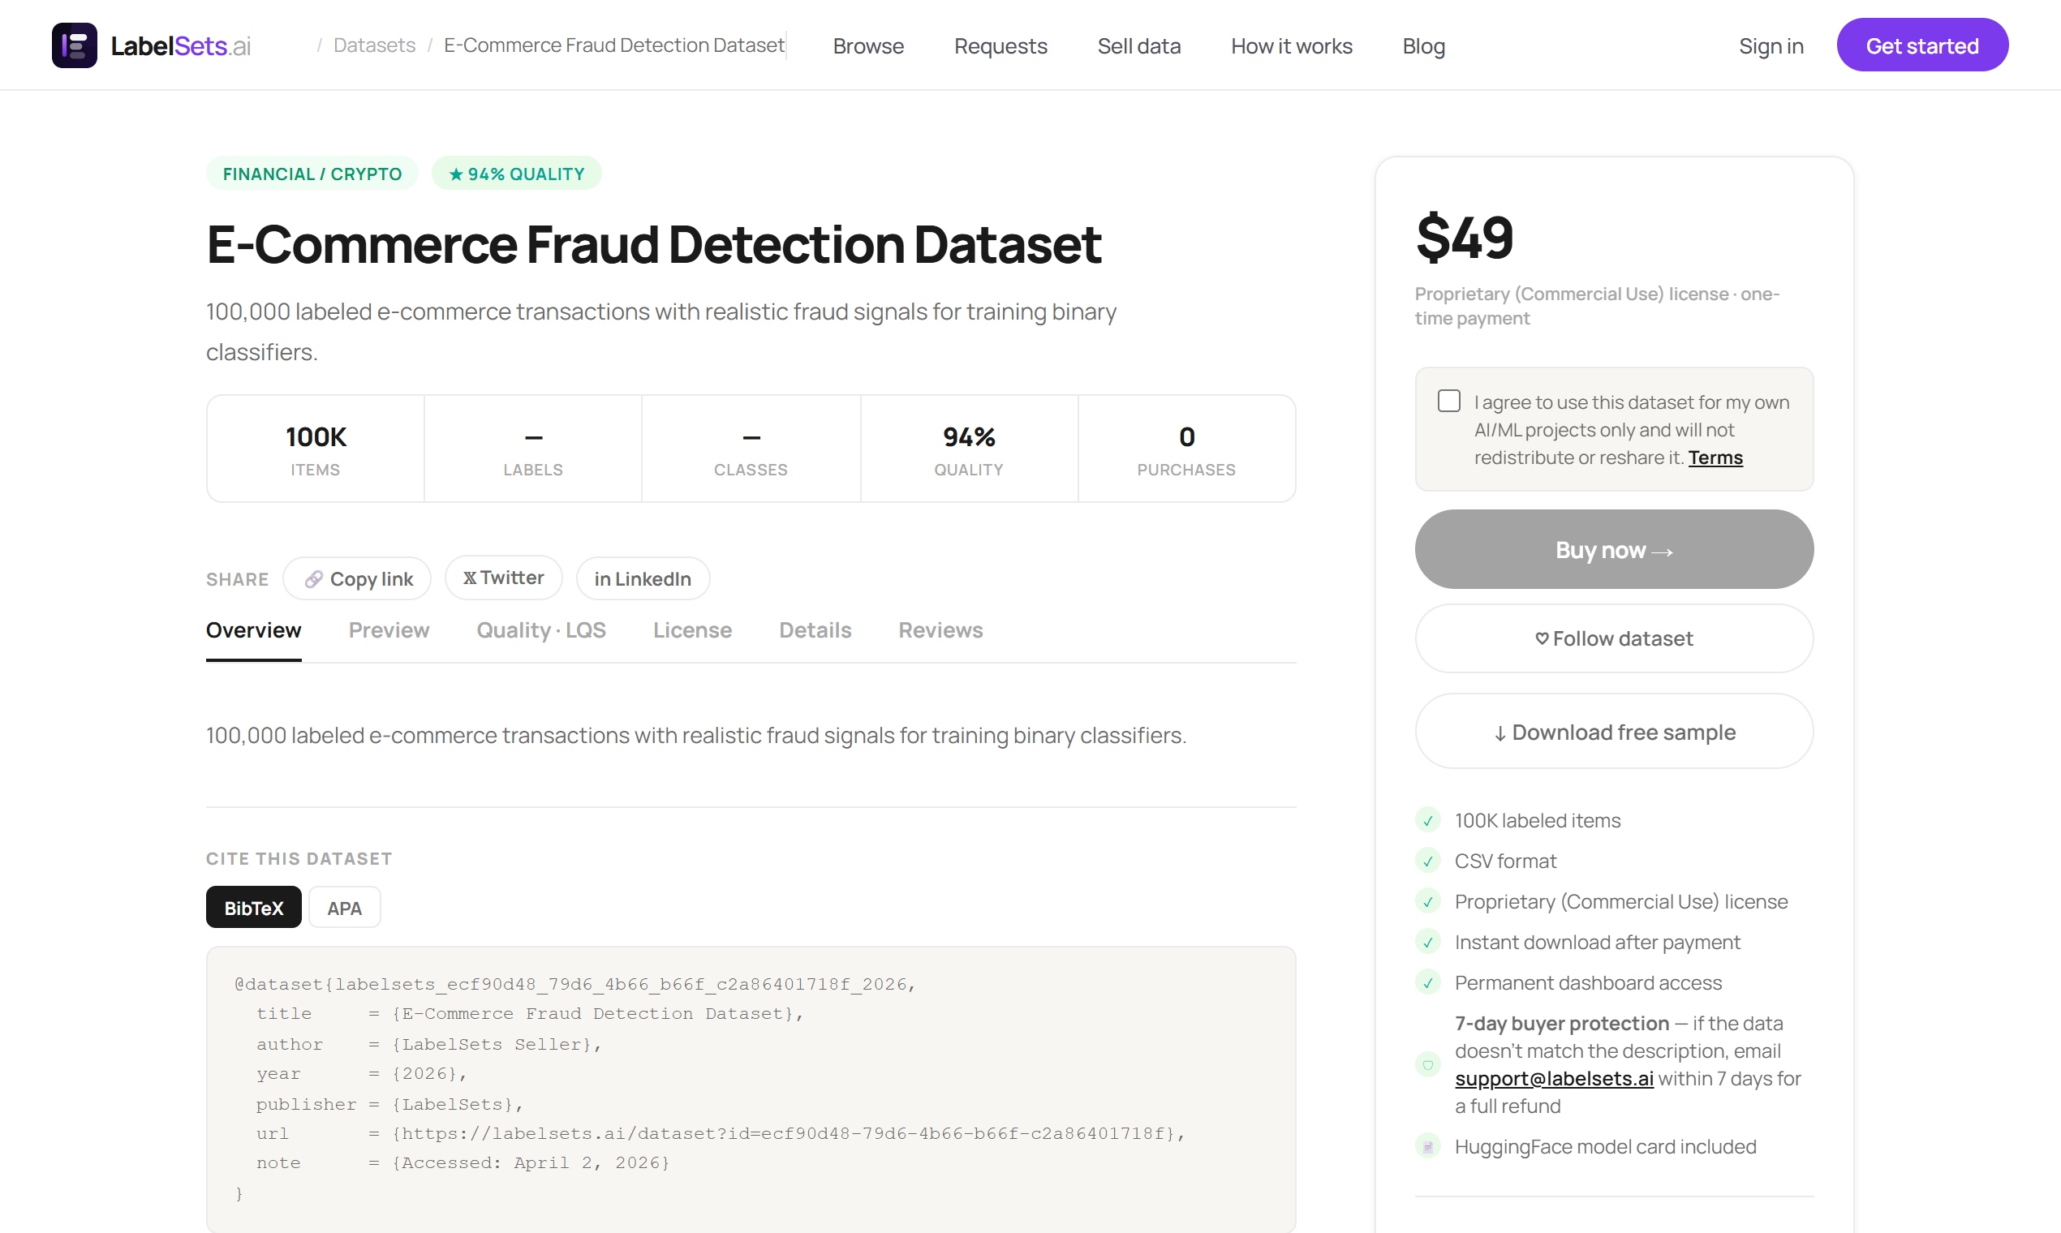Go to Datasets breadcrumb

click(374, 45)
